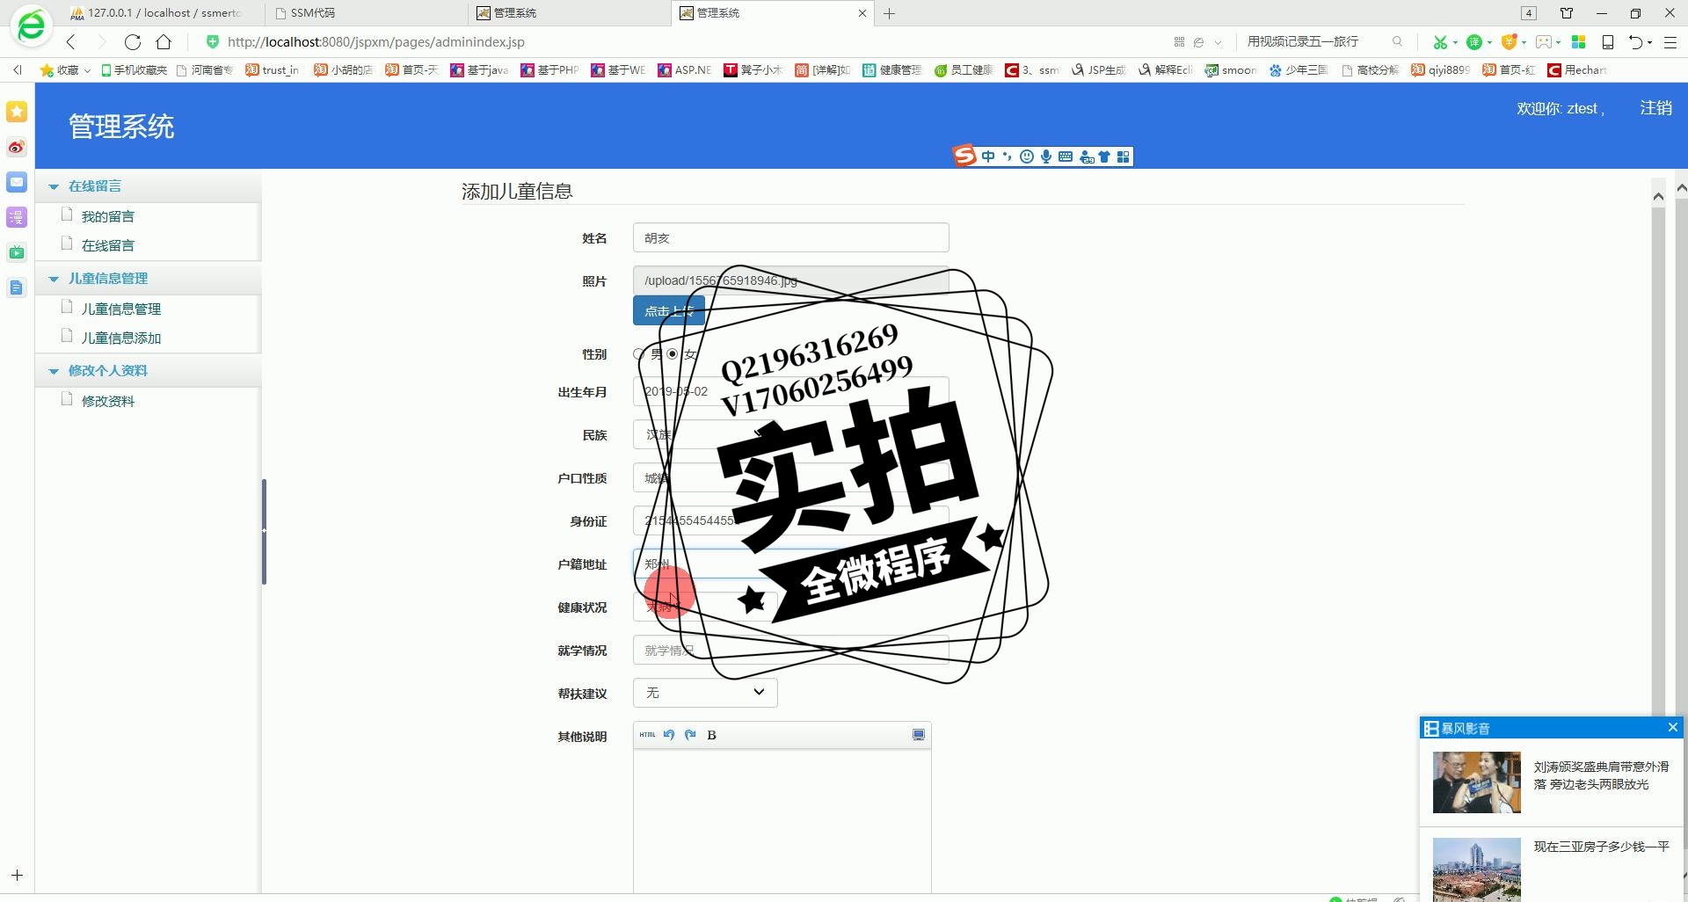The width and height of the screenshot is (1688, 902).
Task: Reload the page with refresh icon
Action: pyautogui.click(x=133, y=41)
